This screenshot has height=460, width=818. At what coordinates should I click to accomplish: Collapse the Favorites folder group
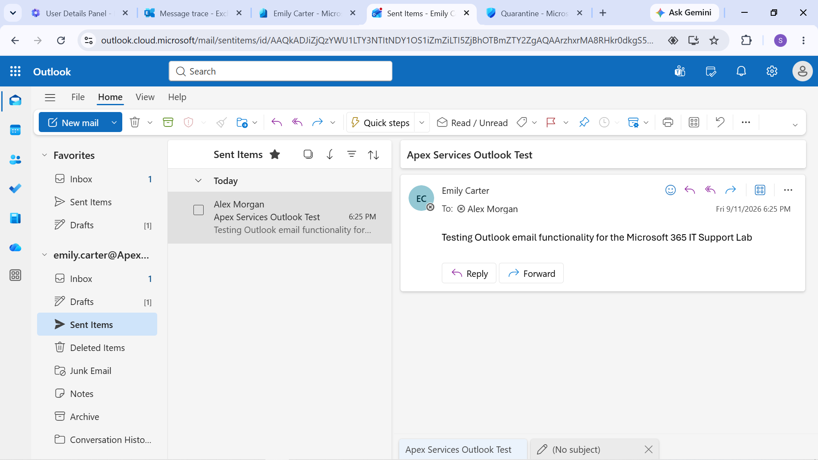click(44, 155)
